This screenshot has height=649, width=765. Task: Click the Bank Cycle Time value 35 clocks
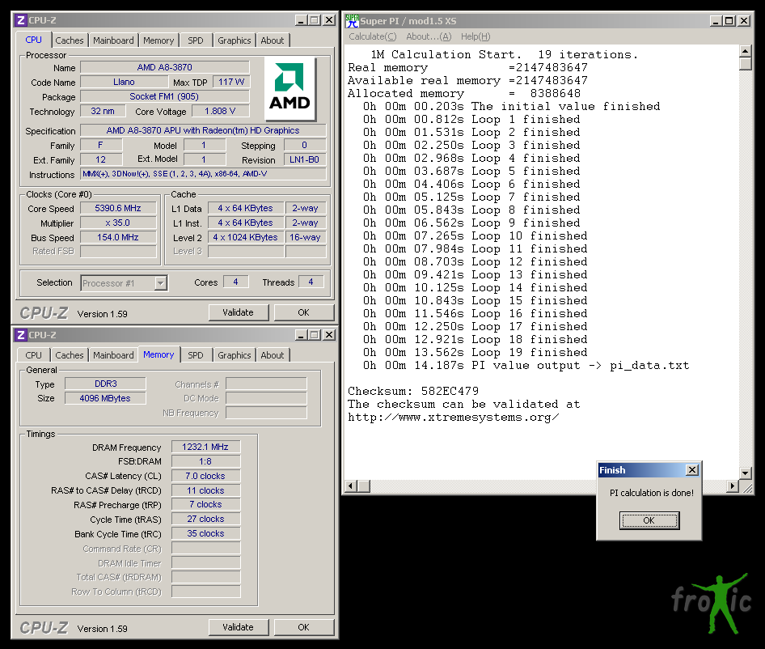click(206, 534)
